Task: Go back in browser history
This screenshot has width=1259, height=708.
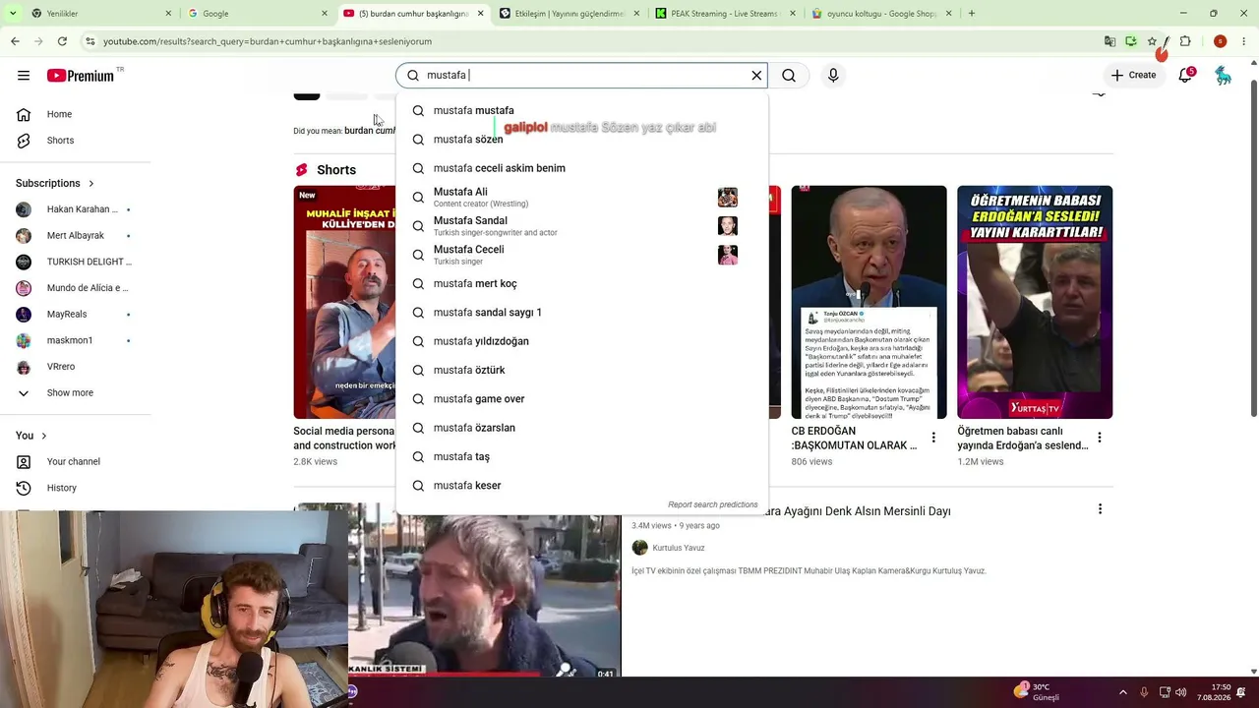Action: (15, 41)
